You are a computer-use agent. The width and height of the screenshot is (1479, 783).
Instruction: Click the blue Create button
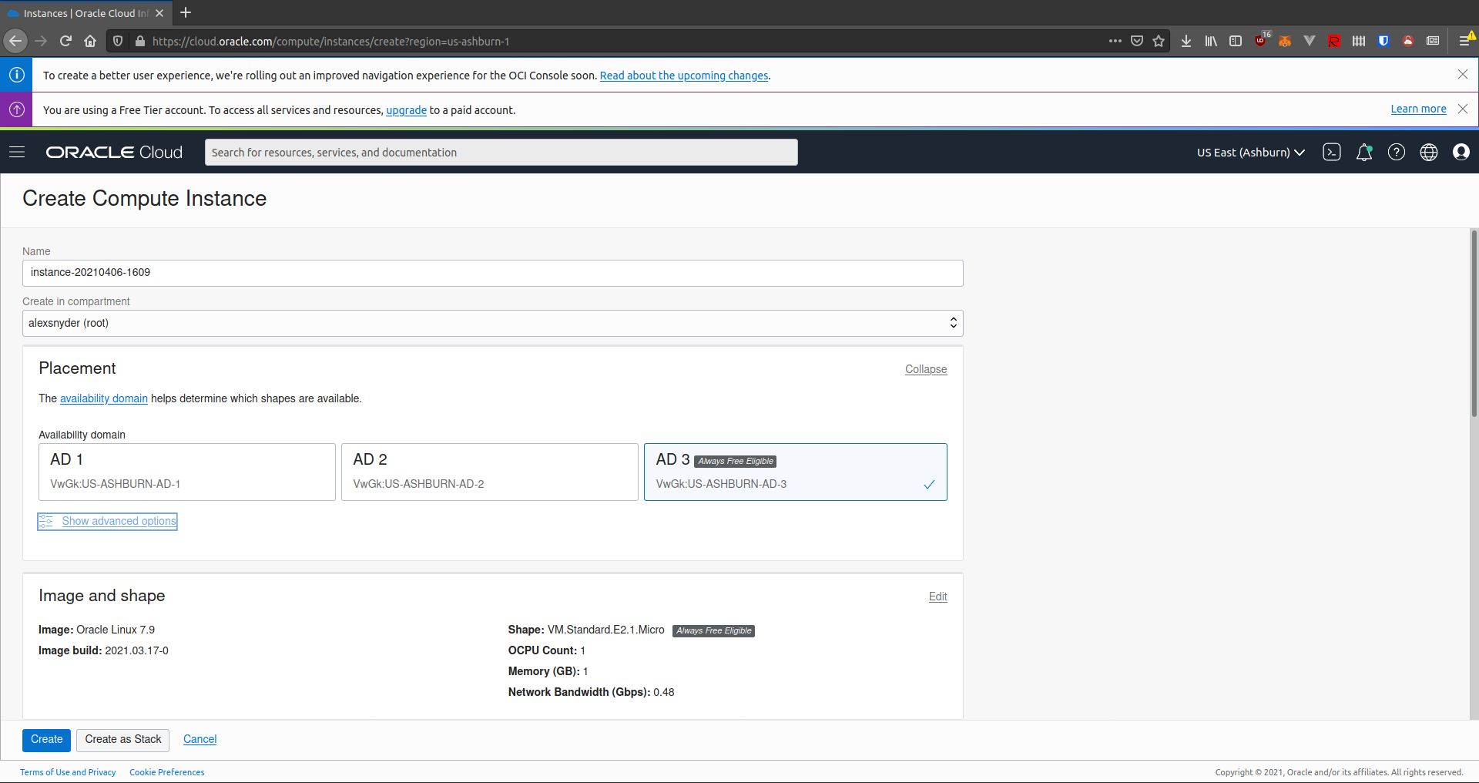click(47, 740)
